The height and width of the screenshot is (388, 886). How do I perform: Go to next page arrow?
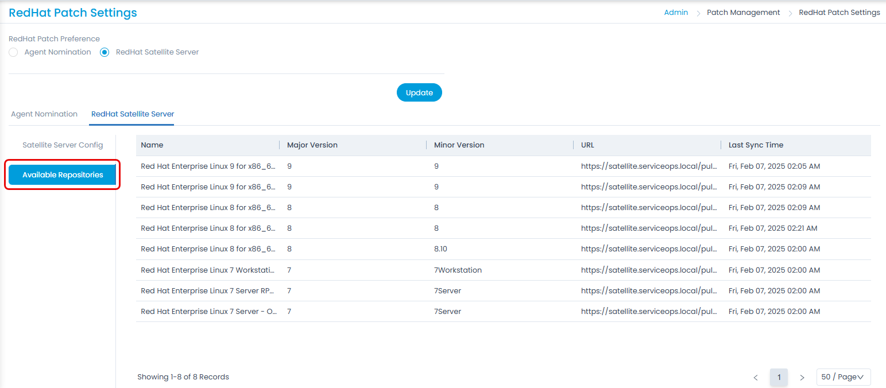tap(802, 378)
